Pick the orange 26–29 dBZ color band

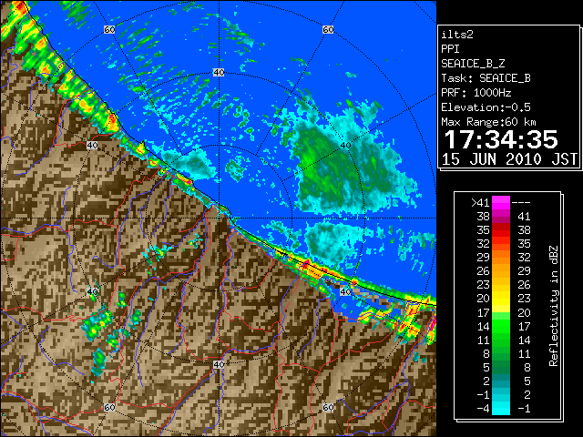tap(501, 271)
